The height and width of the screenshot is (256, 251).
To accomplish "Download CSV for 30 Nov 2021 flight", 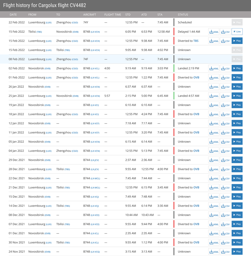I will [225, 242].
